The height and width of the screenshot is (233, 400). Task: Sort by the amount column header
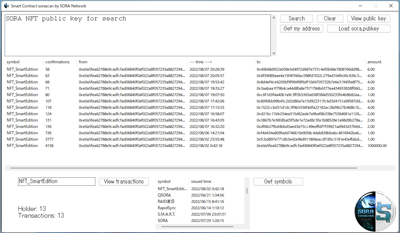(380, 62)
